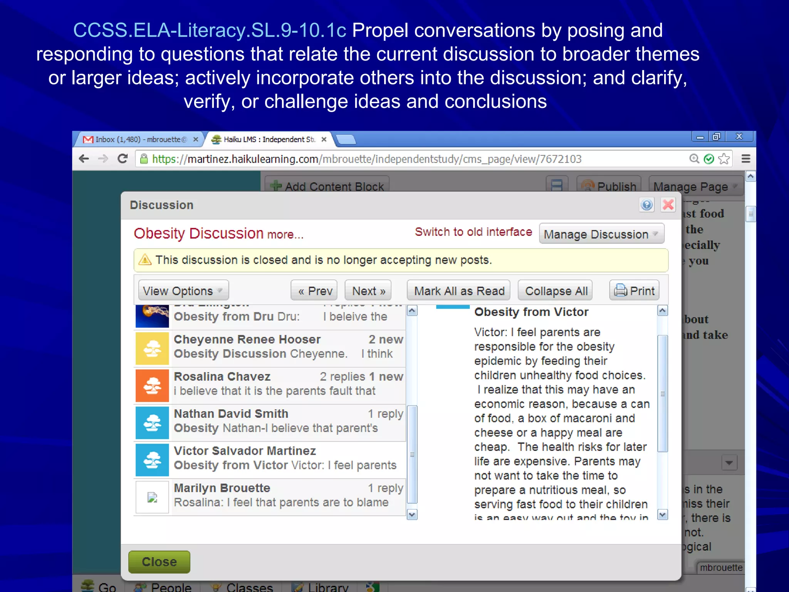Open the Manage Discussion dropdown

[602, 234]
